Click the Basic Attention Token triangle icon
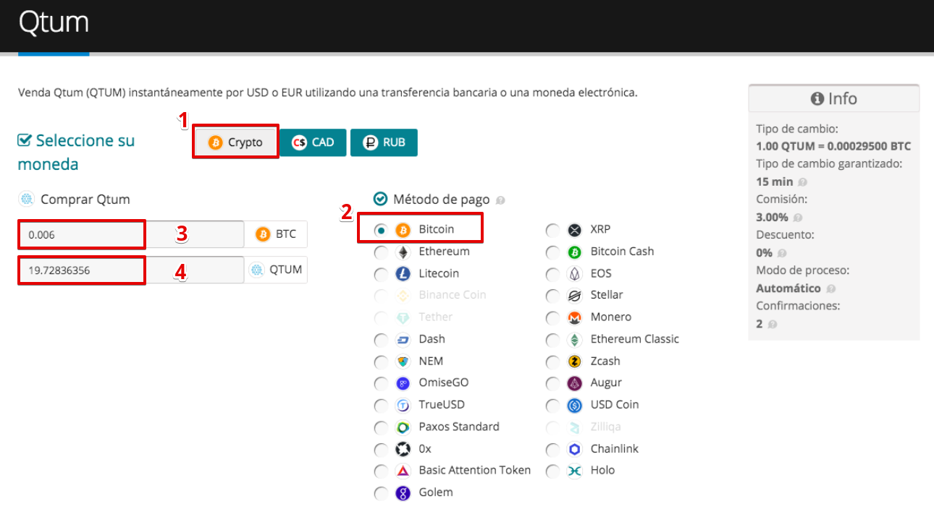Image resolution: width=934 pixels, height=509 pixels. click(403, 471)
